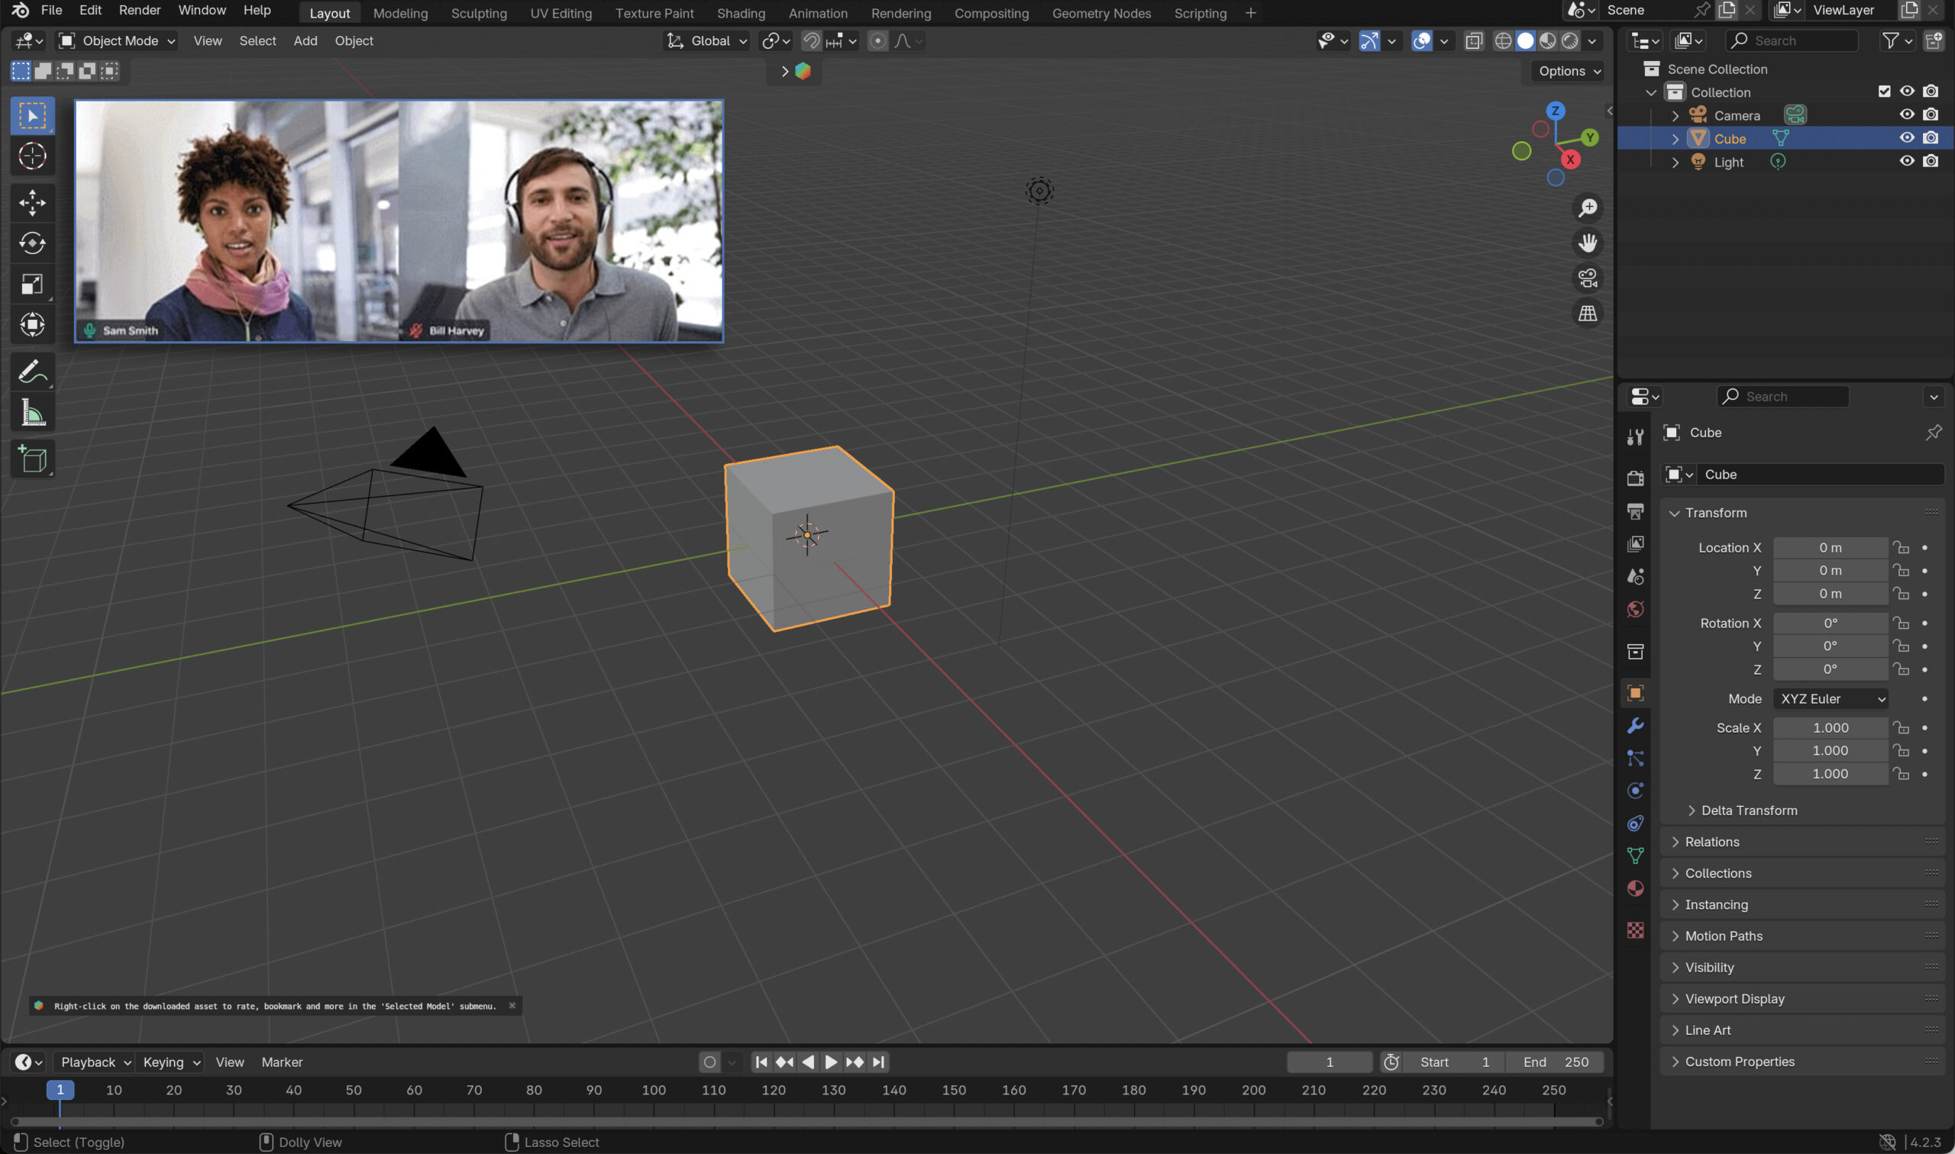Open the Output properties tab

coord(1635,511)
